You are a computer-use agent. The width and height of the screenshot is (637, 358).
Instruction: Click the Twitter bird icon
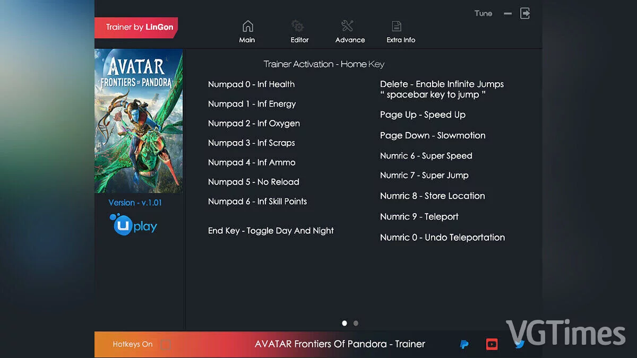click(519, 344)
